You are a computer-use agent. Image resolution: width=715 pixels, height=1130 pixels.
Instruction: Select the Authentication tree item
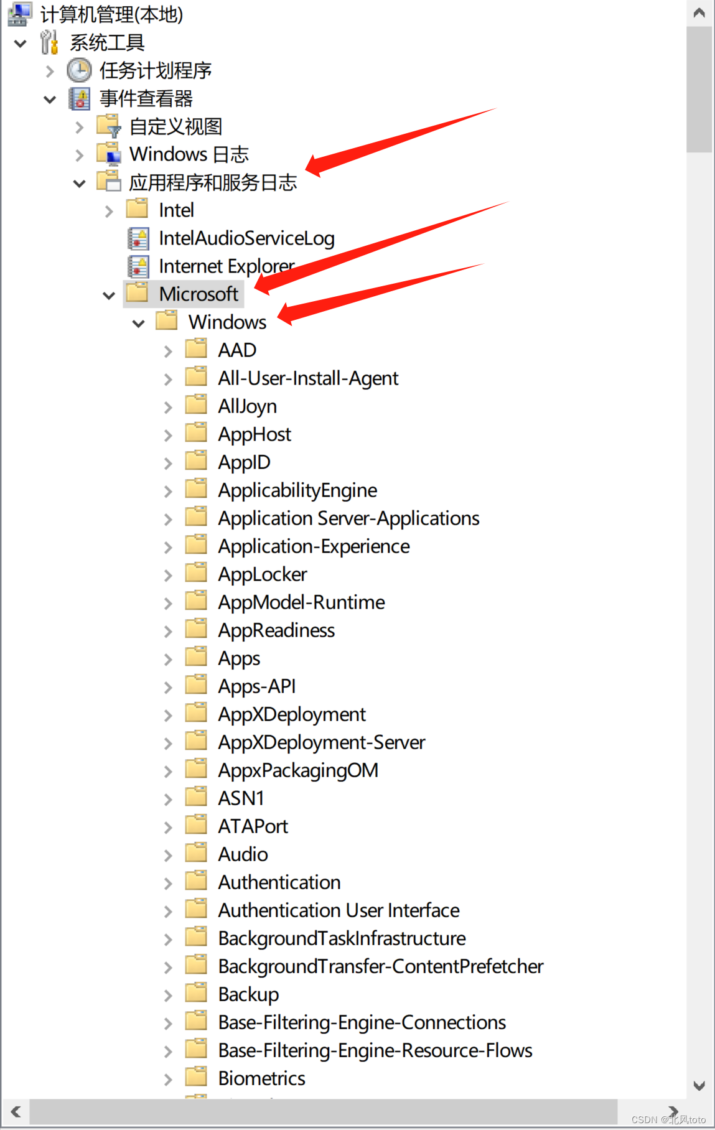279,882
